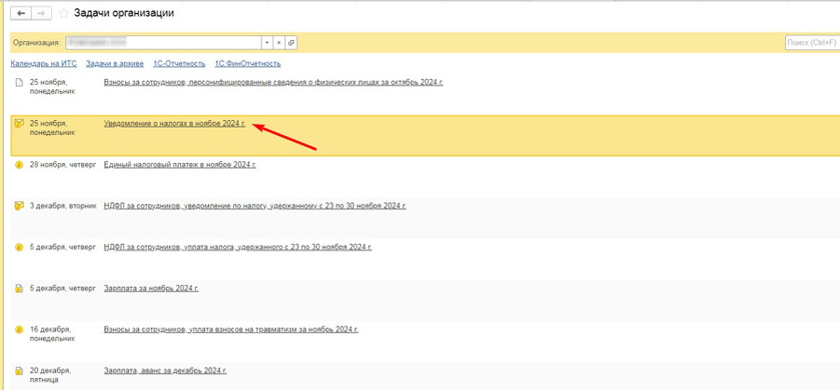Go back with the left arrow button
Screen dimensions: 840x390
[21, 14]
